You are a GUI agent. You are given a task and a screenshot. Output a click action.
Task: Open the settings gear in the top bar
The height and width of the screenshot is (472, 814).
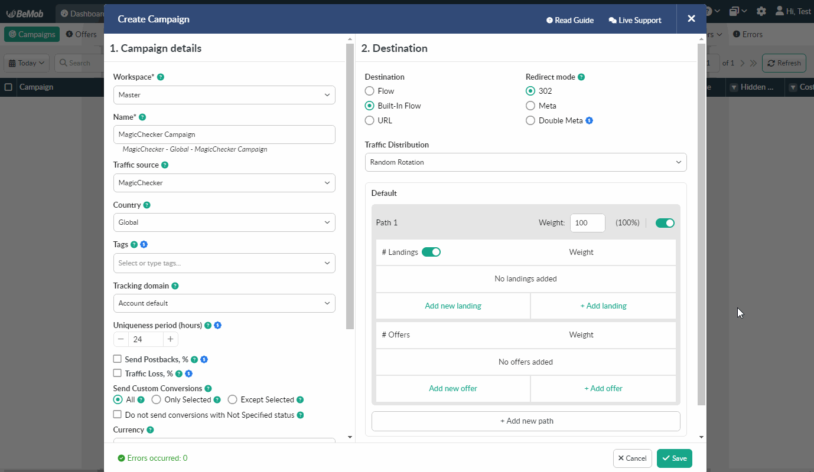[761, 11]
